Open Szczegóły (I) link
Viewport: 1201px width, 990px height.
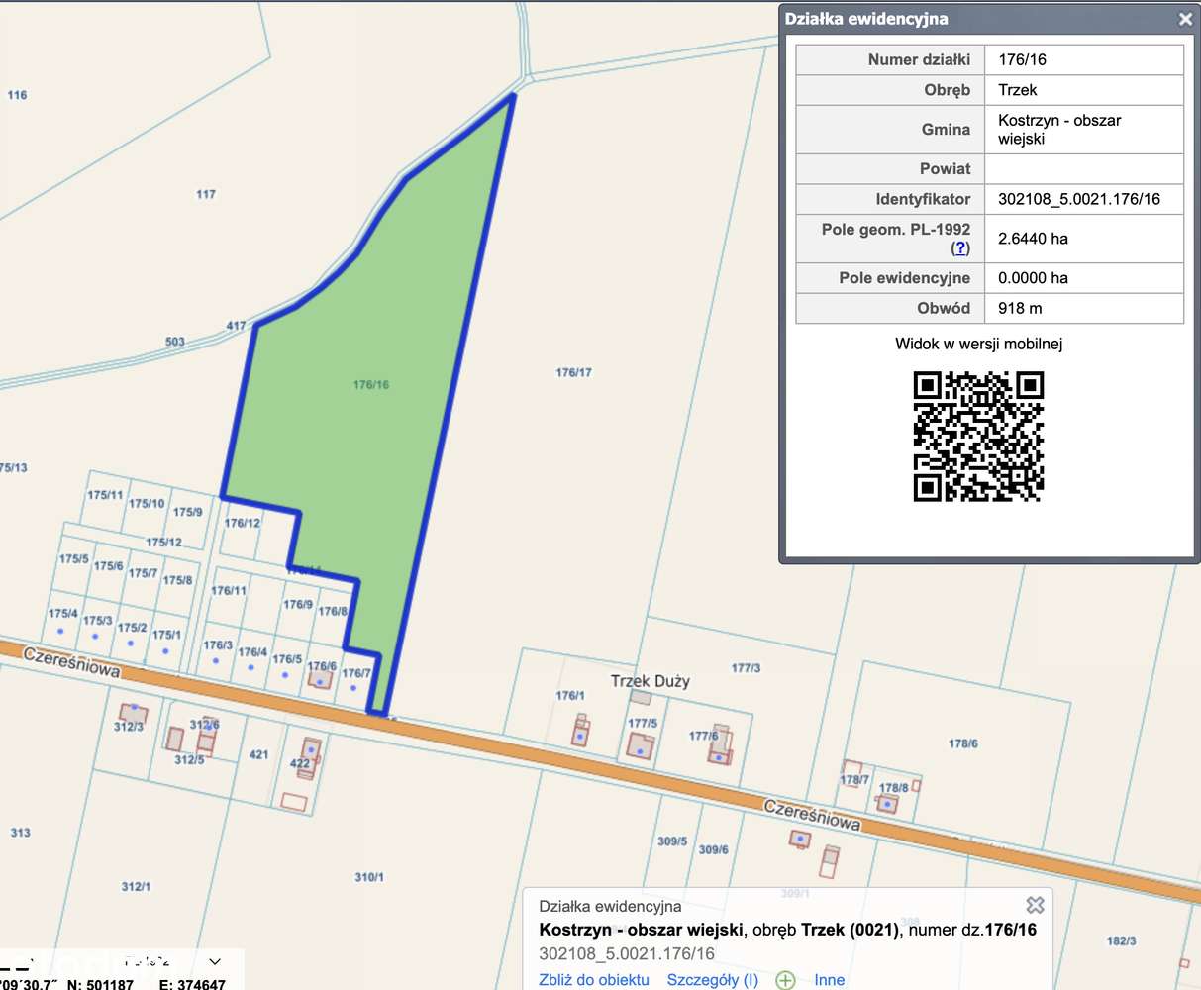tap(713, 980)
